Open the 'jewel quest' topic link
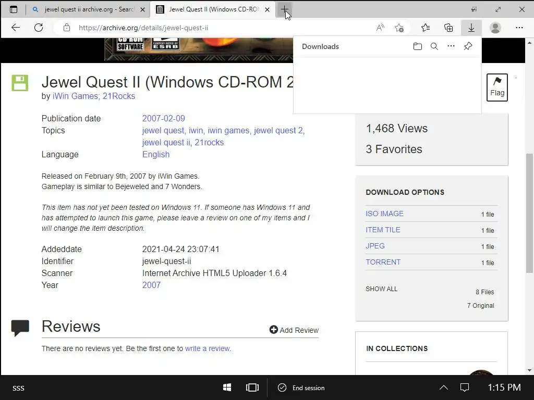The width and height of the screenshot is (534, 400). [x=163, y=130]
